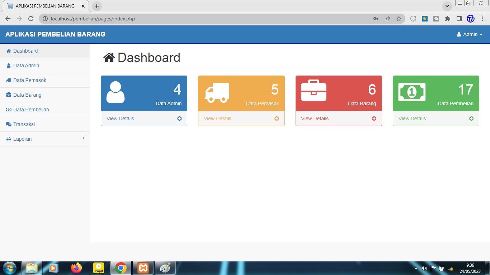This screenshot has width=490, height=275.
Task: Go to Data Barang sidebar item
Action: (27, 95)
